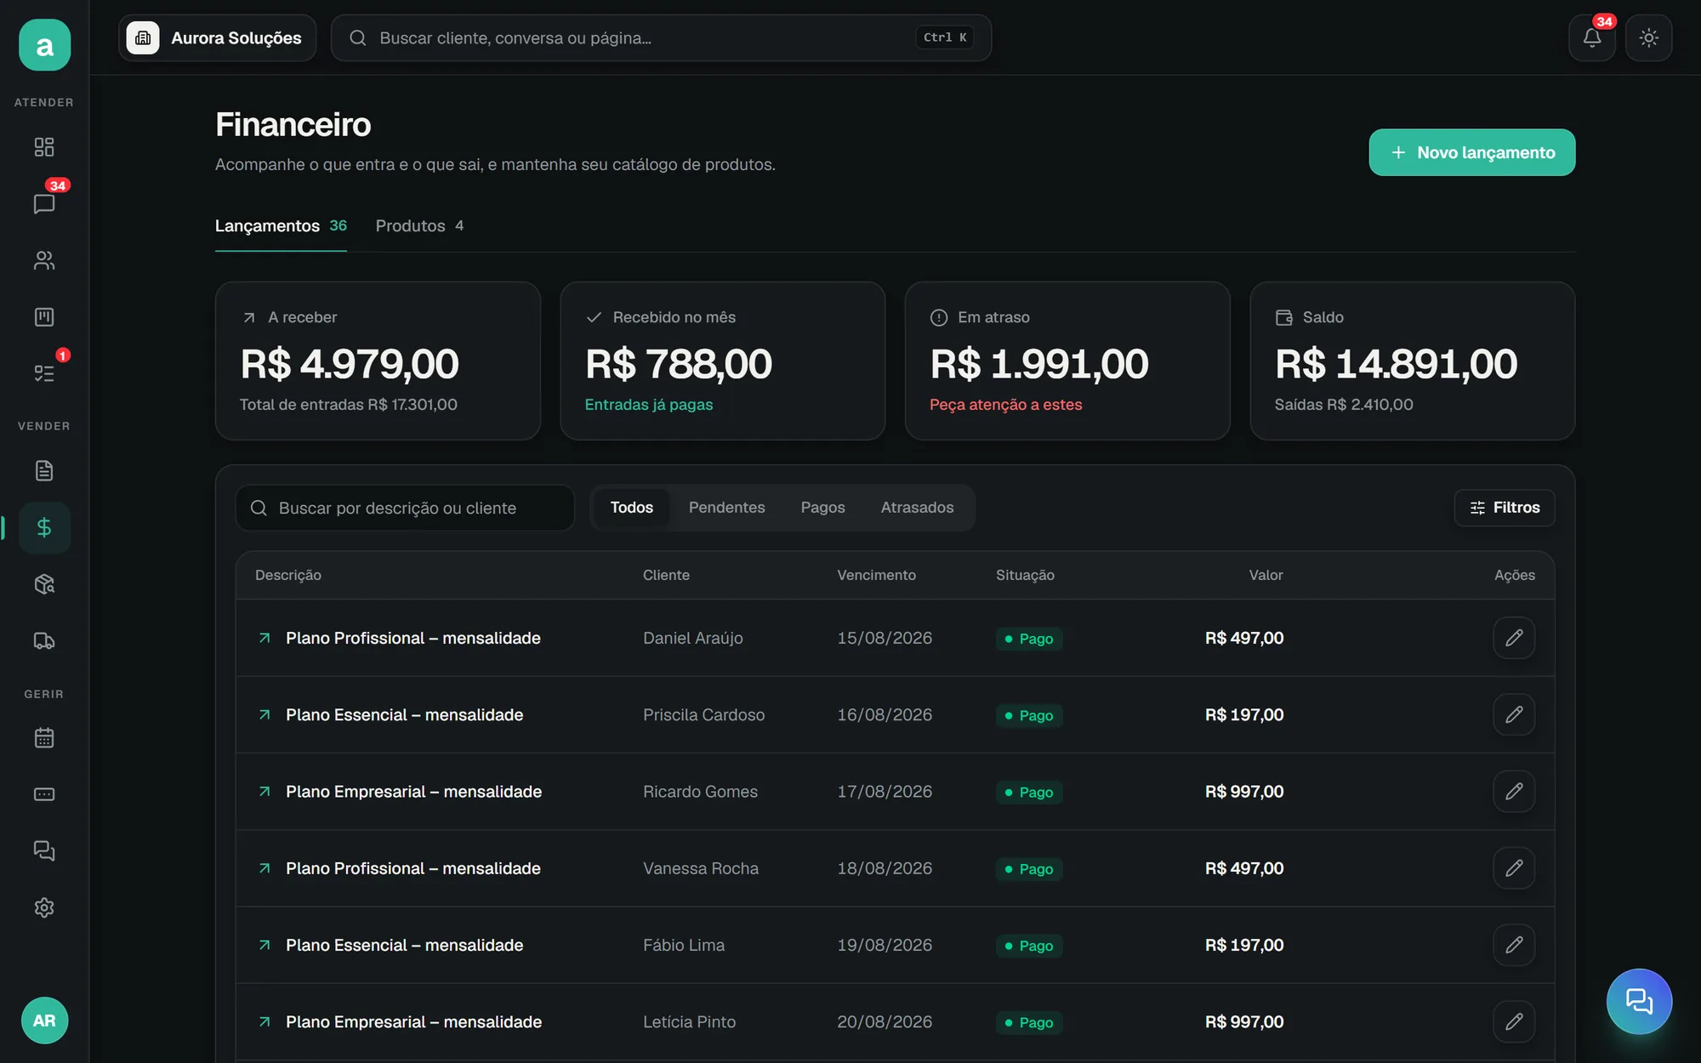Select the Pagos filter
Image resolution: width=1701 pixels, height=1063 pixels.
[822, 508]
